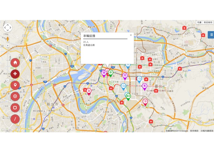
Task: Open the blue hamburger menu panel
Action: point(211,35)
